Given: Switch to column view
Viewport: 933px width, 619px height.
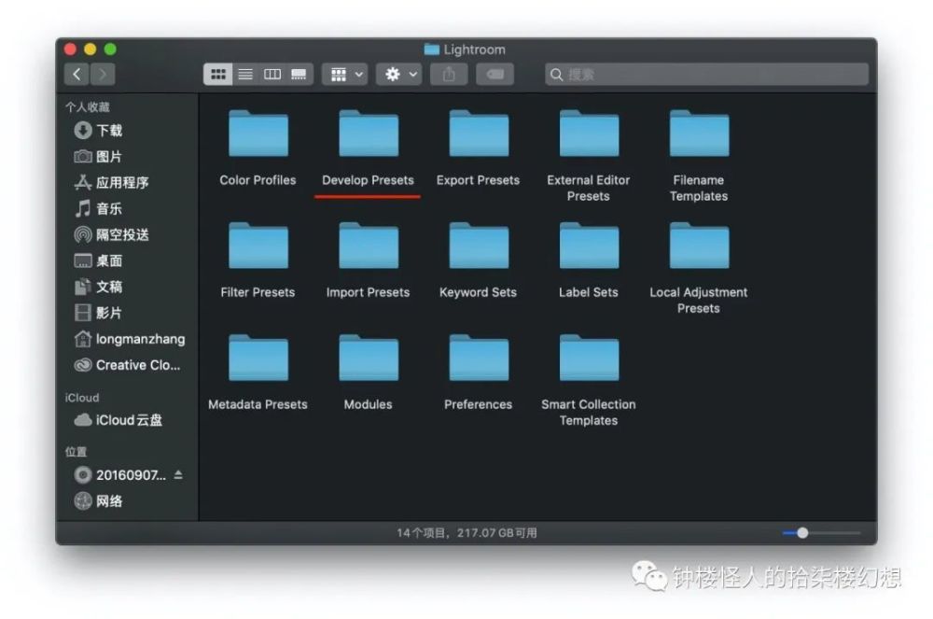Looking at the screenshot, I should click(x=272, y=75).
